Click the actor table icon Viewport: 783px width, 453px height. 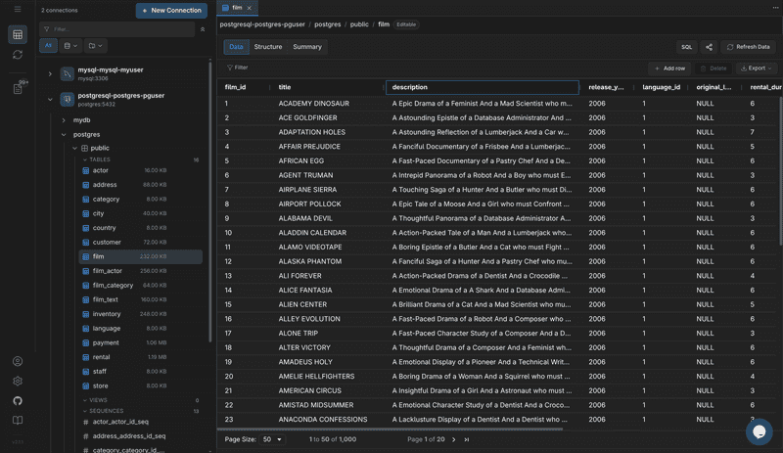[x=86, y=170]
